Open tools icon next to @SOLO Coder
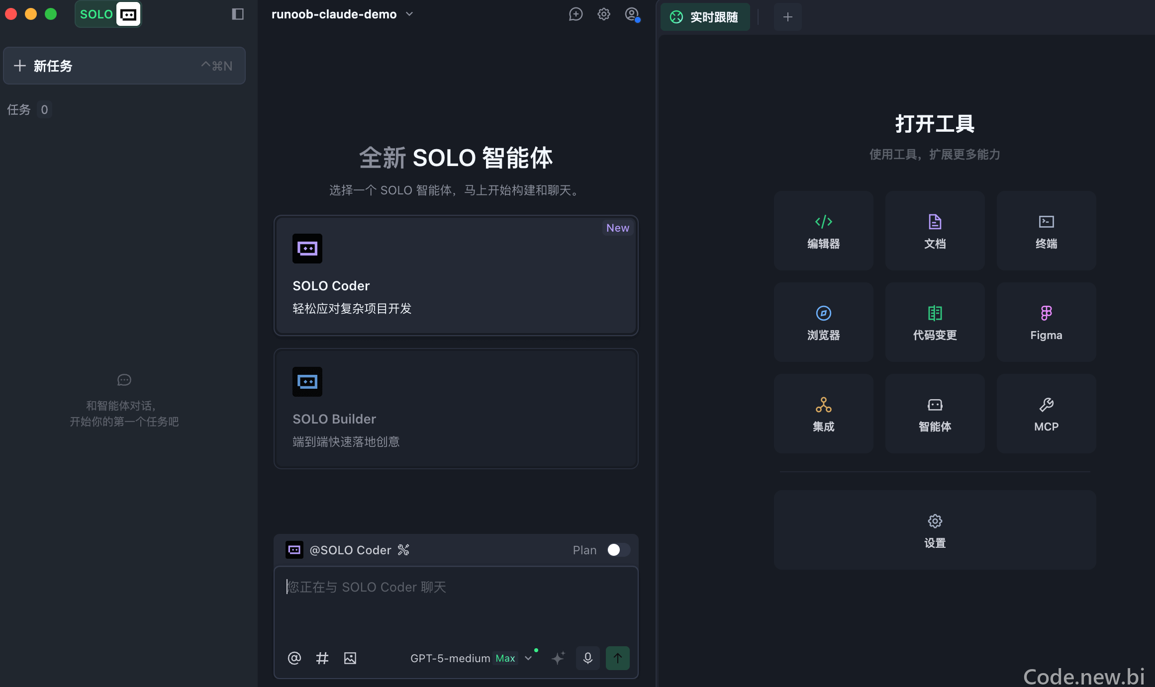1155x687 pixels. pyautogui.click(x=403, y=550)
